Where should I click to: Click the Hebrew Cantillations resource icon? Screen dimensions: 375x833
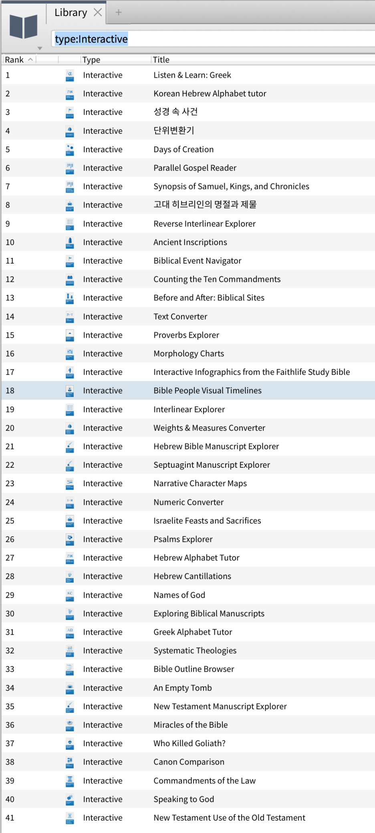point(70,576)
